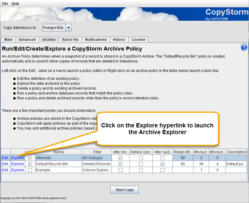This screenshot has height=203, width=249.
Task: Click Explore link for Default Recycle Bin
Action: pos(18,164)
